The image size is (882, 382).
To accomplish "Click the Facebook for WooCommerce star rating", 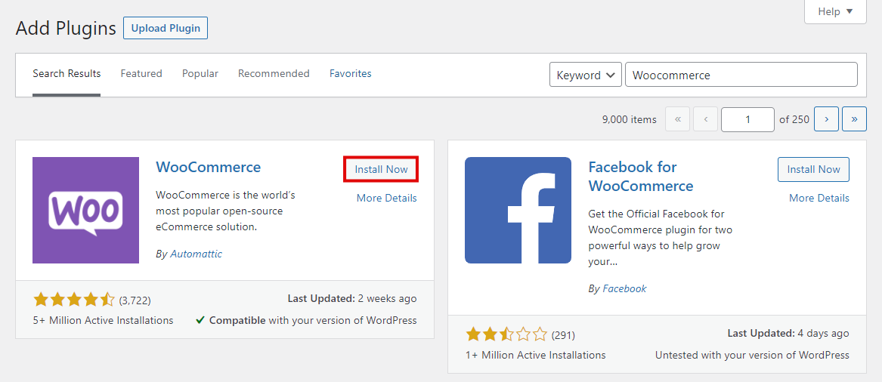I will [x=506, y=334].
